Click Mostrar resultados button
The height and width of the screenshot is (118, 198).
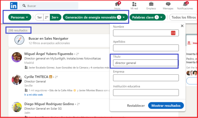(166, 106)
